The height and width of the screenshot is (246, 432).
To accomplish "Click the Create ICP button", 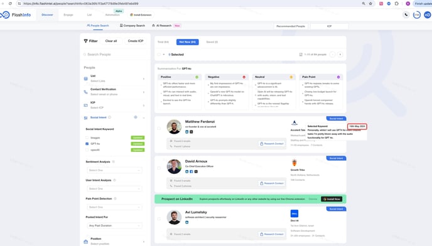I will (136, 41).
